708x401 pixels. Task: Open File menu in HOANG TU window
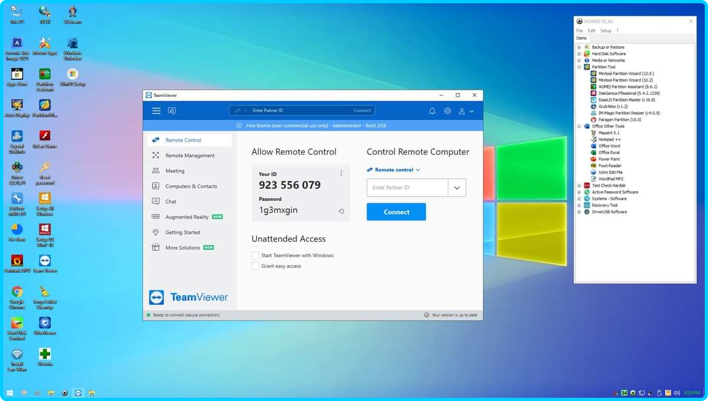point(580,31)
